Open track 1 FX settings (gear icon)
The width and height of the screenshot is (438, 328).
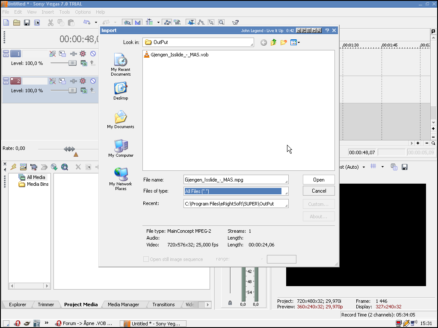coord(83,53)
